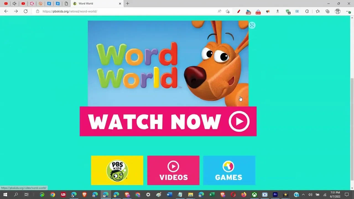Image resolution: width=354 pixels, height=199 pixels.
Task: Show hidden system tray icons
Action: (x=303, y=195)
